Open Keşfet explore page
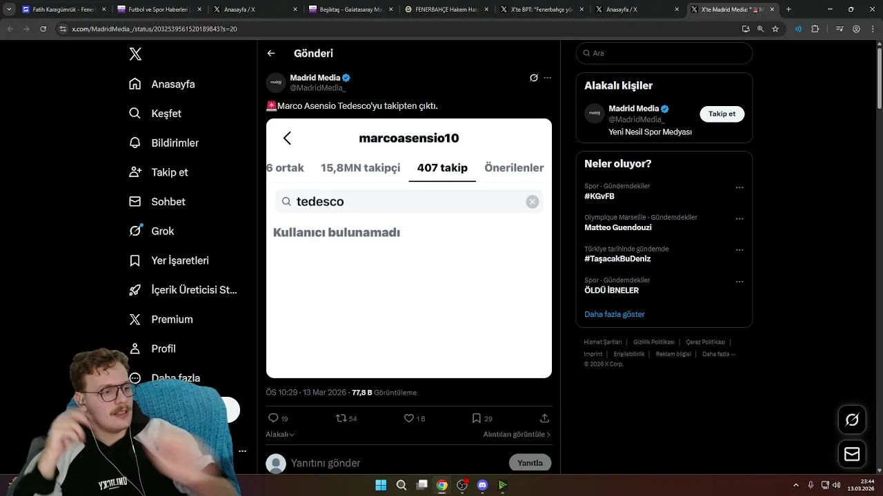The height and width of the screenshot is (496, 883). coord(155,114)
